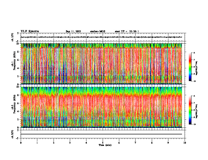This screenshot has width=208, height=160.
Task: Click the '-10' tick on ch.2 colorbar
Action: (194, 124)
